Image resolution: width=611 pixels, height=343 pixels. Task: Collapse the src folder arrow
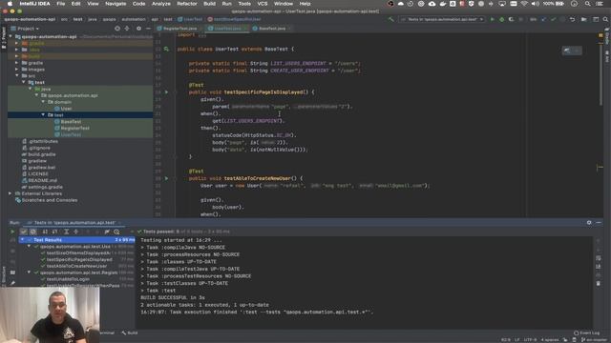(17, 76)
